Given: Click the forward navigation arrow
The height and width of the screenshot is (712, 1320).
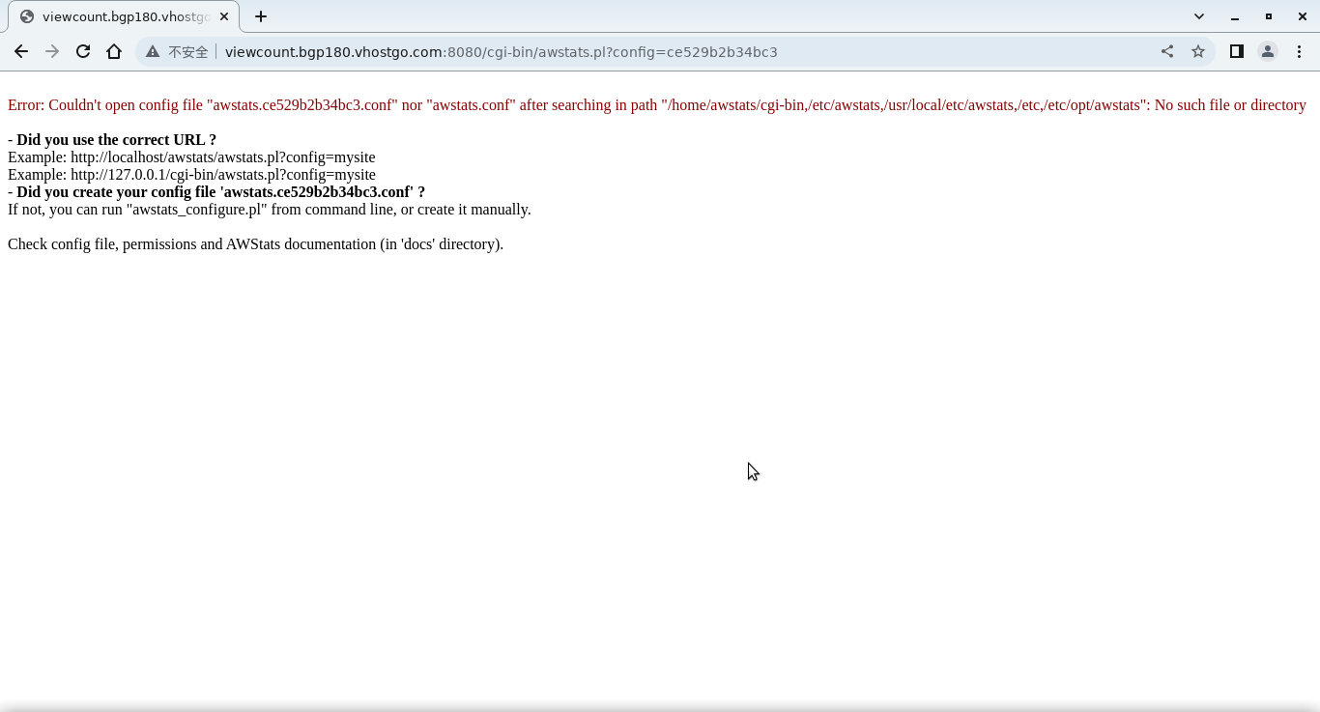Looking at the screenshot, I should click(x=52, y=52).
